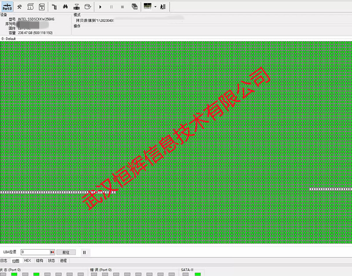352x276 pixels.
Task: Switch to the 位图 tab
Action: tap(15, 261)
